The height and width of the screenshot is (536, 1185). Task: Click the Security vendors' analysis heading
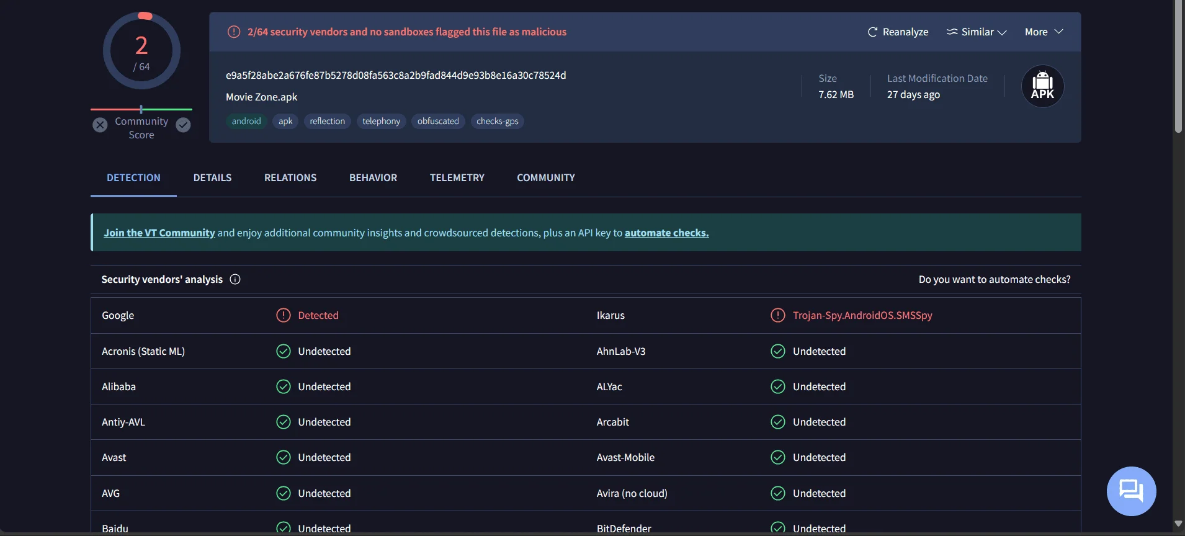click(162, 279)
